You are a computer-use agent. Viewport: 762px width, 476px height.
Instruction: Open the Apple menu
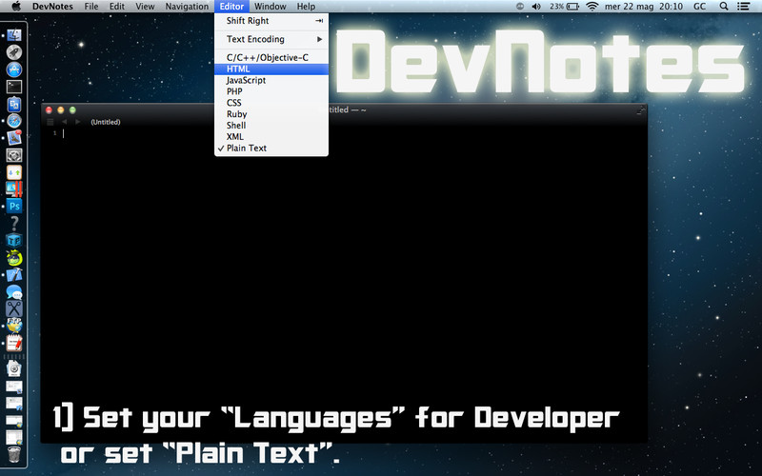pyautogui.click(x=16, y=7)
